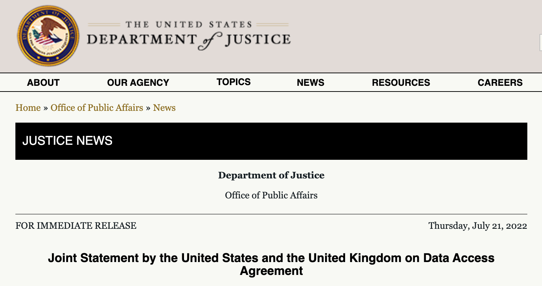The image size is (542, 286).
Task: Follow the Home breadcrumb link
Action: point(28,108)
